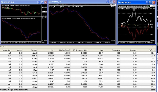Select the nzdjpy symbol cell

click(x=35, y=81)
